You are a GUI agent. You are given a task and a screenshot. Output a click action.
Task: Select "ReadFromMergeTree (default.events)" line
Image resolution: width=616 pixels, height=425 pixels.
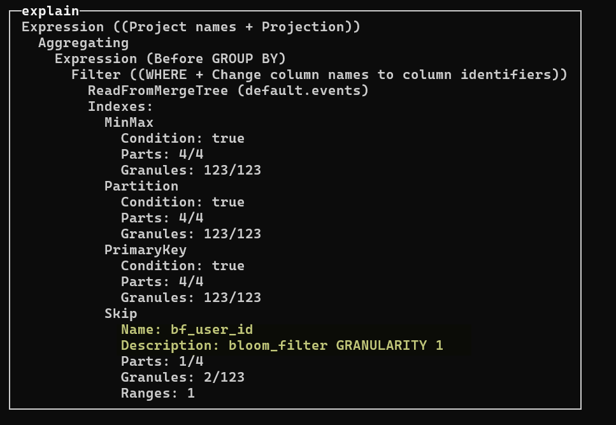(x=228, y=90)
